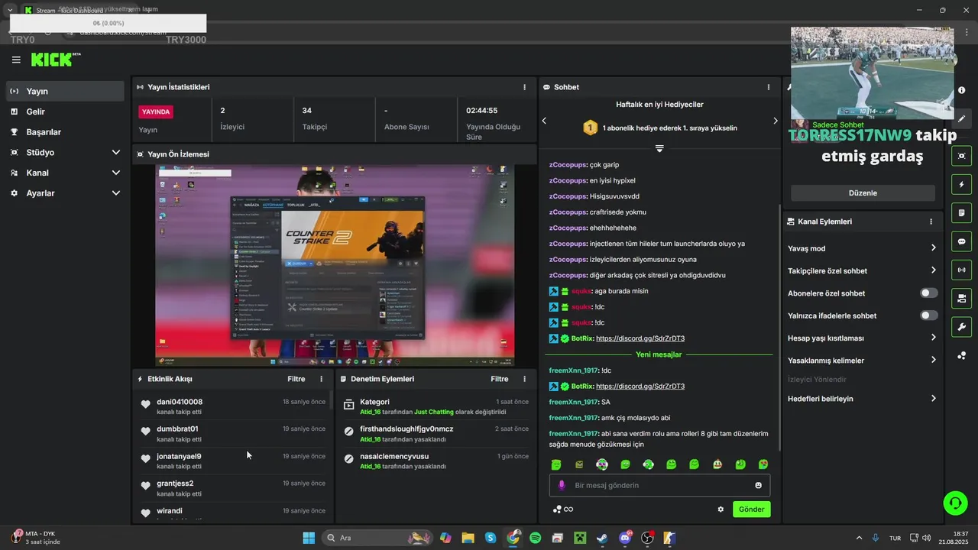The image size is (978, 550).
Task: Click the Kategori moderation entry
Action: [x=436, y=406]
